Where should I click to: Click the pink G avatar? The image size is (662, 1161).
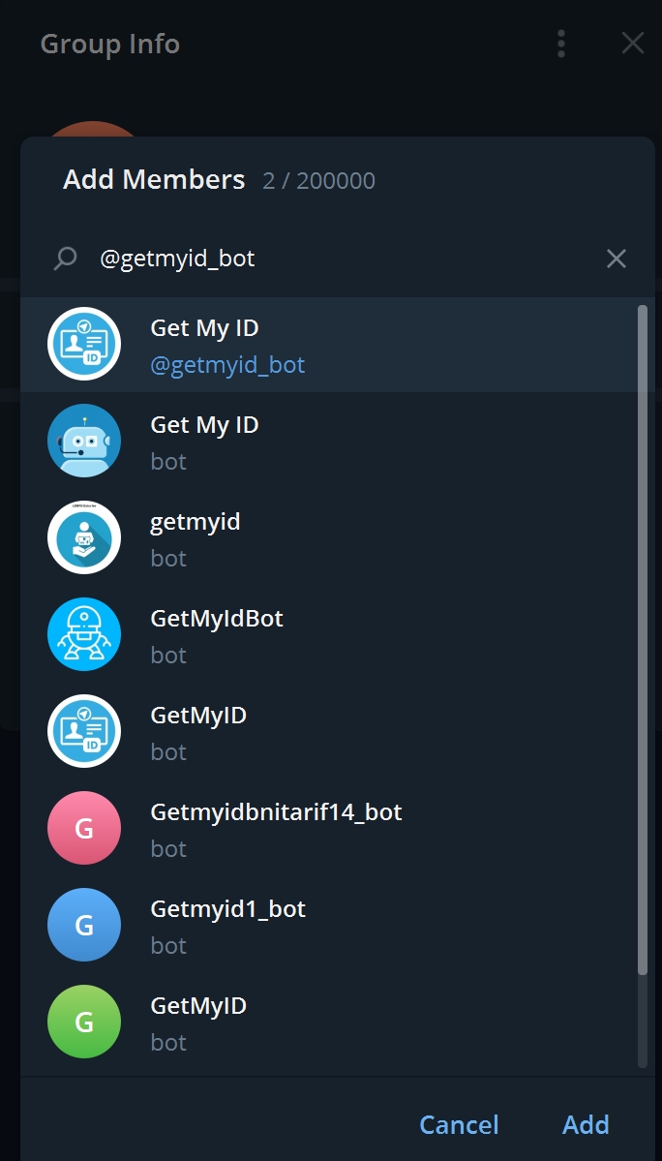tap(84, 828)
